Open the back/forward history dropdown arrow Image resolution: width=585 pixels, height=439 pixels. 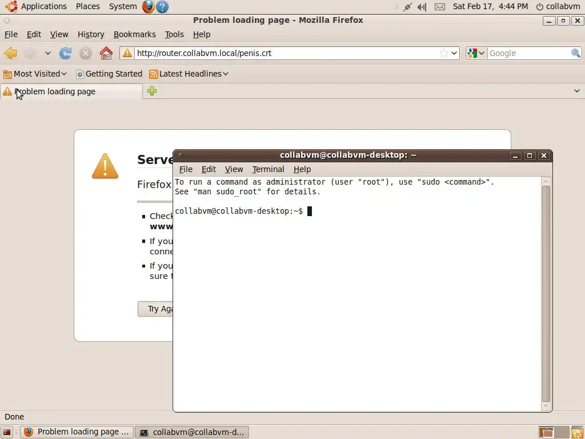pyautogui.click(x=48, y=53)
